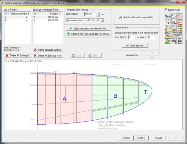Viewport: 187px width, 144px height.
Task: Open the Gen step icon
Action: tap(167, 16)
